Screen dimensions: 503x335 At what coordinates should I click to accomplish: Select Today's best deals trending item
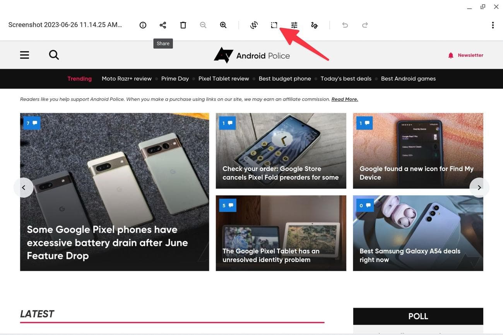pos(346,79)
